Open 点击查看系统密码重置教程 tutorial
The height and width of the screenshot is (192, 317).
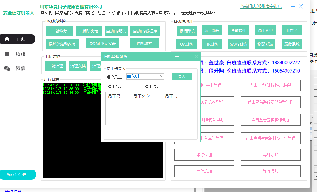point(270,102)
